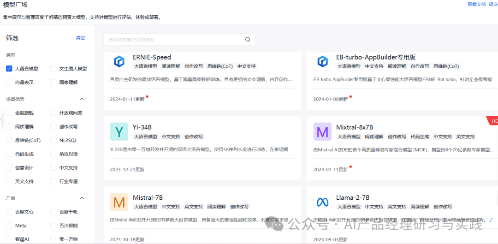498x244 pixels.
Task: Tick the 创作改写 filter checkbox
Action: (53, 126)
